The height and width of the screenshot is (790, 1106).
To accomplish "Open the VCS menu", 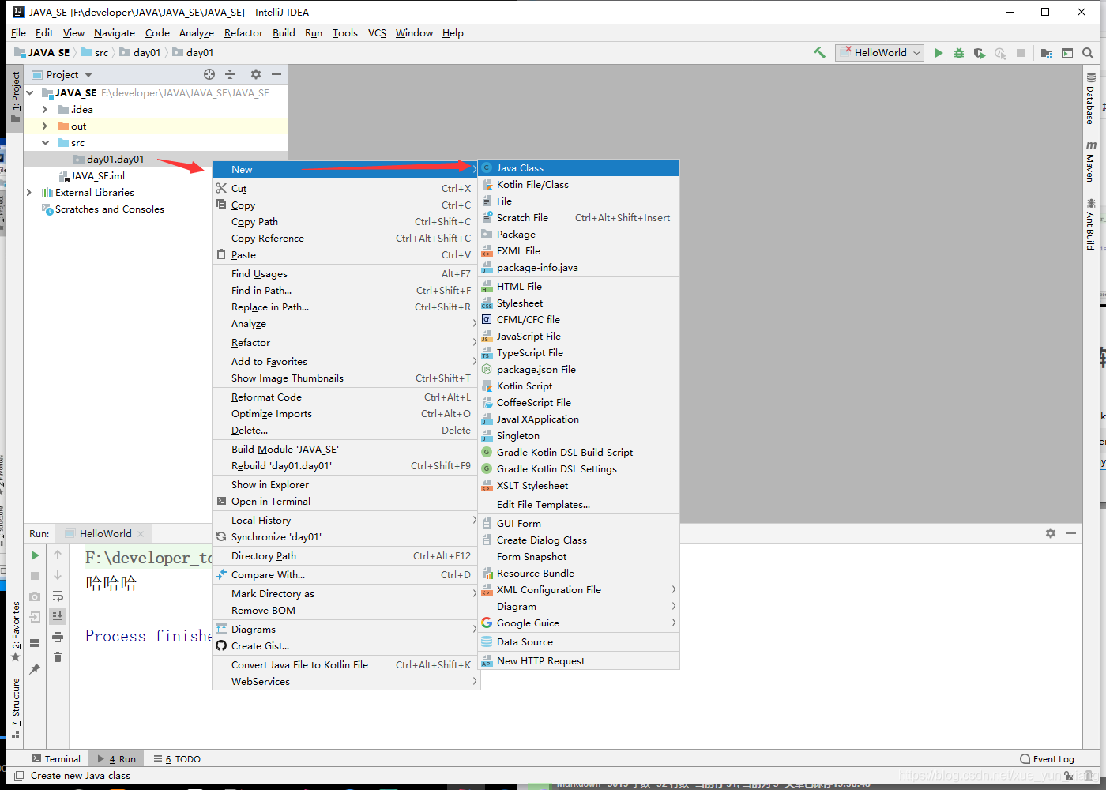I will click(377, 33).
